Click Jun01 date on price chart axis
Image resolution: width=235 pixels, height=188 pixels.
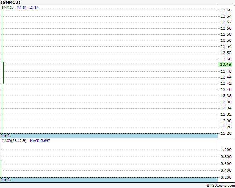click(6, 136)
